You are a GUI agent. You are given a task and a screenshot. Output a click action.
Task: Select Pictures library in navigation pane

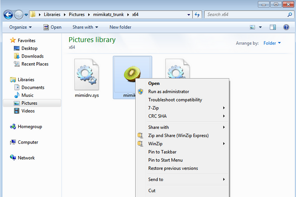point(32,103)
